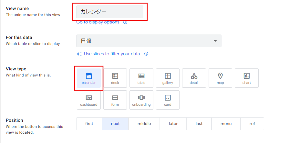Click 'What kind of view this is.' text
This screenshot has width=289, height=143.
28,75
